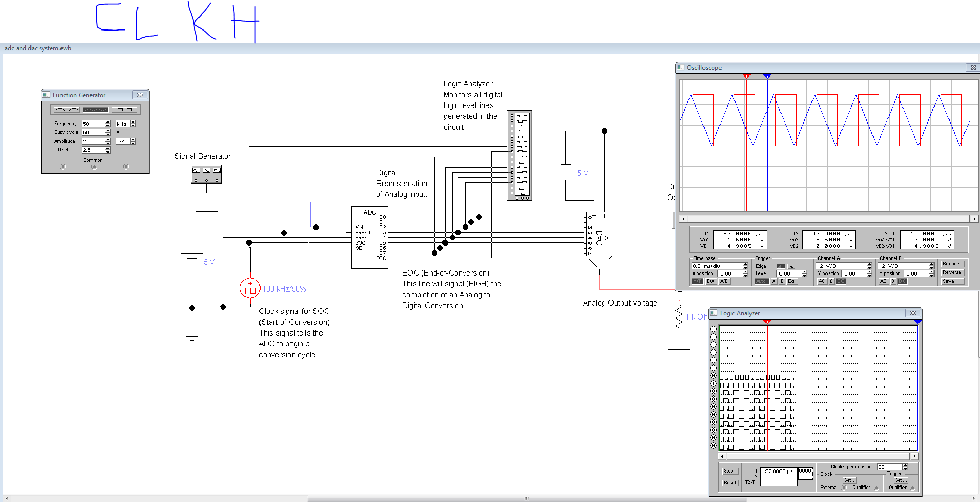The image size is (980, 502).
Task: Change the kHz frequency unit stepper
Action: point(133,124)
